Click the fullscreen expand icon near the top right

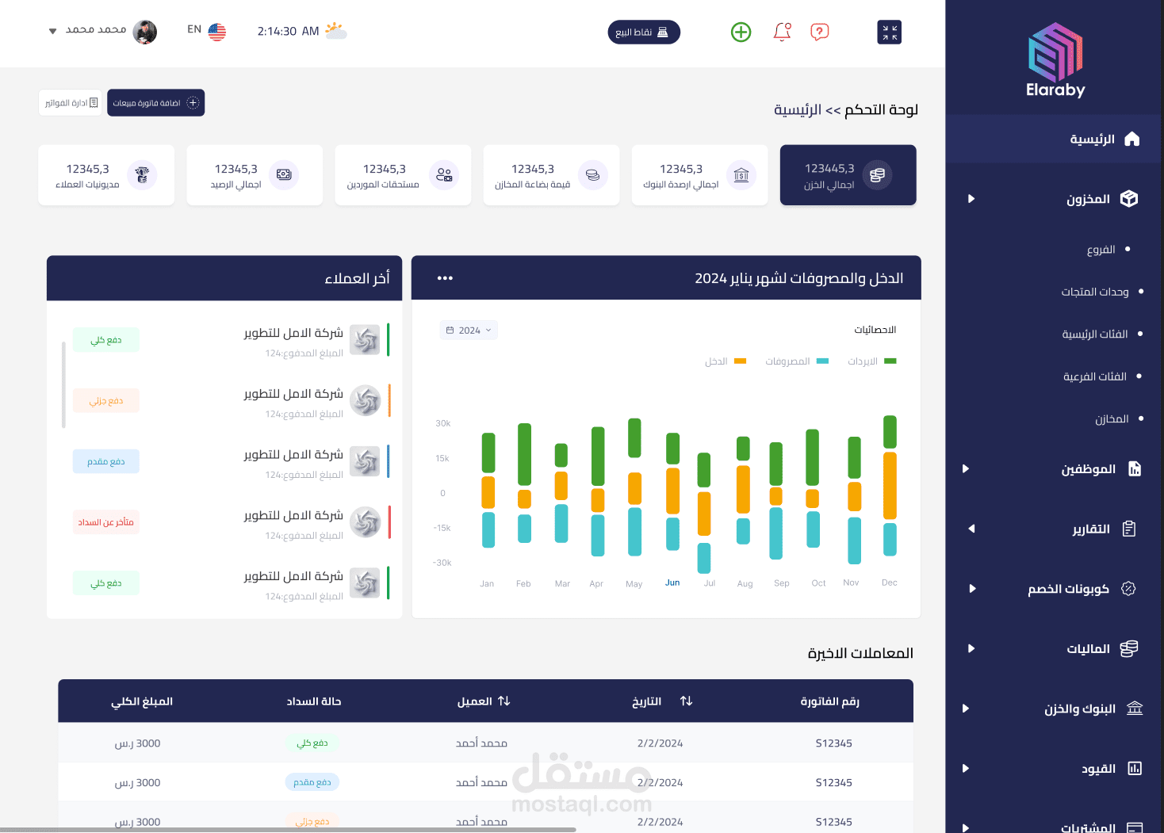pos(889,32)
